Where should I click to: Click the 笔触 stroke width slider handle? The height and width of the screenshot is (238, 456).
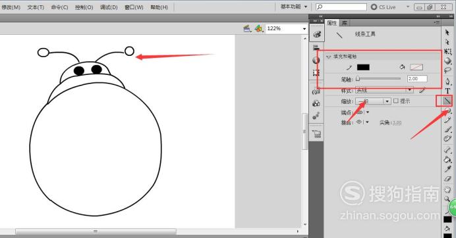(358, 78)
